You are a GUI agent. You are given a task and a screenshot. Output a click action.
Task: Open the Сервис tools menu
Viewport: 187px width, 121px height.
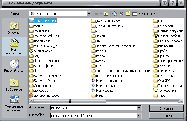[148, 14]
